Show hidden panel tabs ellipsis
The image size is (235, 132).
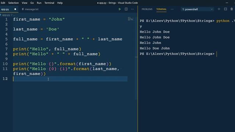pos(172,9)
